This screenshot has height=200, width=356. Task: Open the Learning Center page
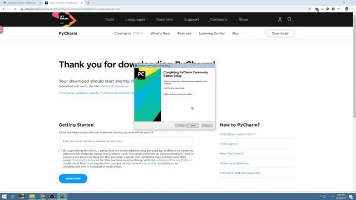[212, 33]
